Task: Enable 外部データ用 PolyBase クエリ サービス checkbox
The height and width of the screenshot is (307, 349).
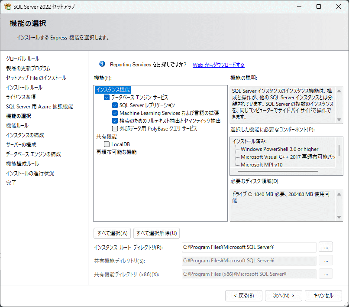Action: click(x=115, y=129)
